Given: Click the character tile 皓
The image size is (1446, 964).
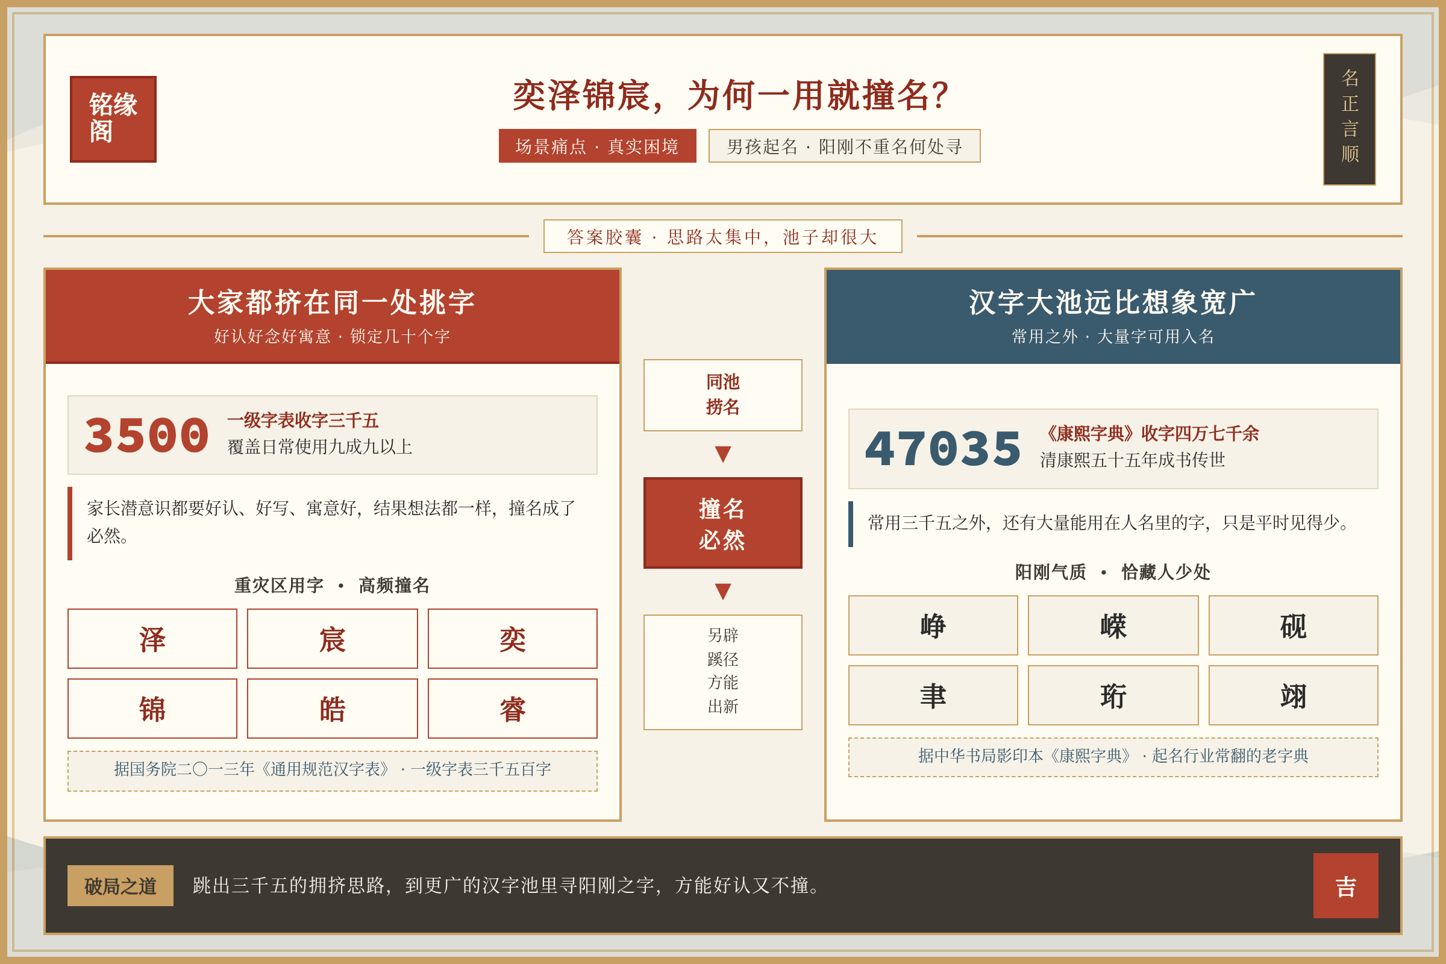Looking at the screenshot, I should pos(332,709).
